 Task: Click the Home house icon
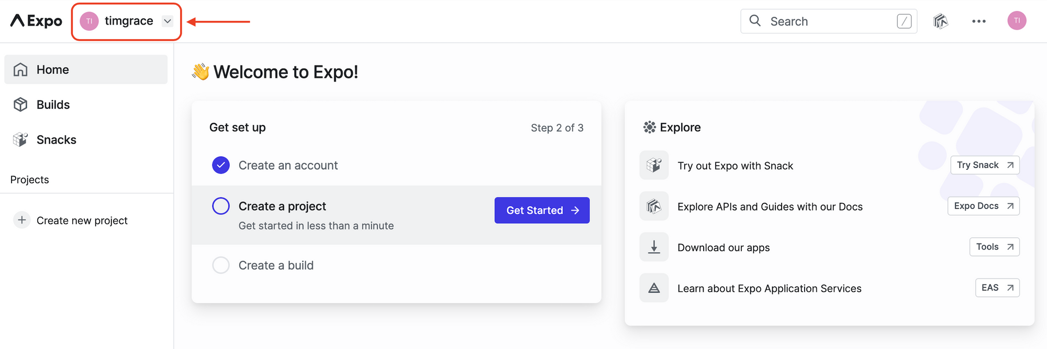[x=20, y=69]
